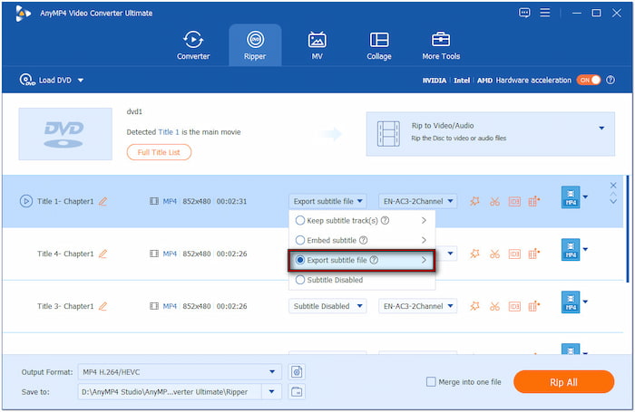Open output format settings icon beside dropdown
This screenshot has width=635, height=412.
pos(297,372)
